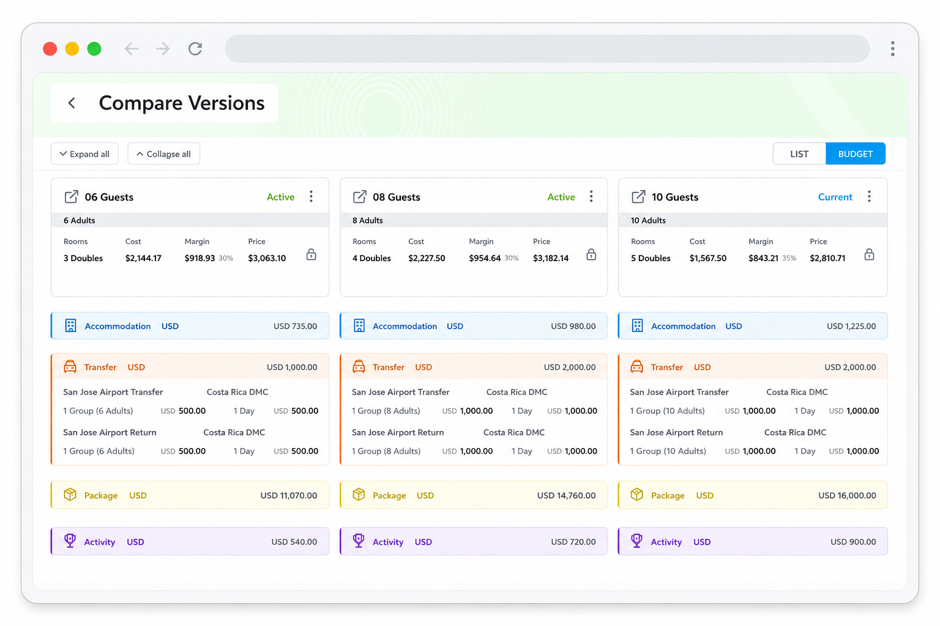Select the $954.64 margin value
The height and width of the screenshot is (626, 940).
click(485, 258)
